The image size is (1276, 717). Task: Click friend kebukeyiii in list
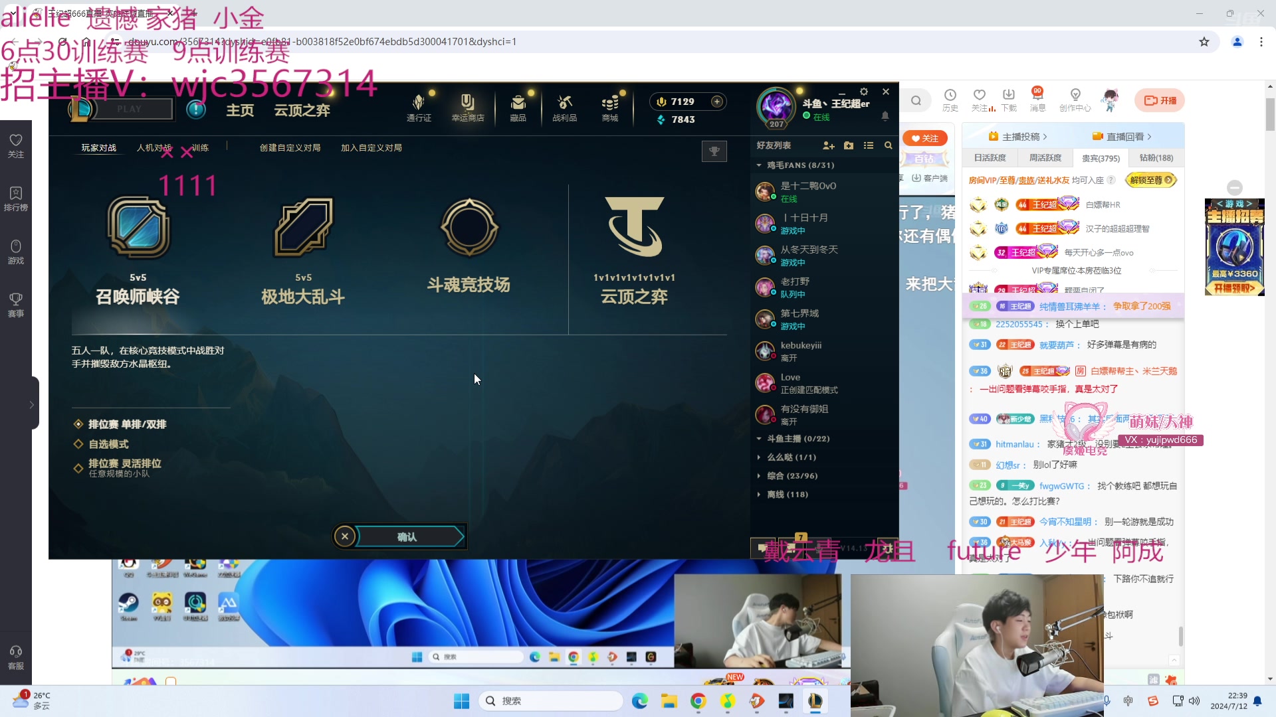coord(824,351)
